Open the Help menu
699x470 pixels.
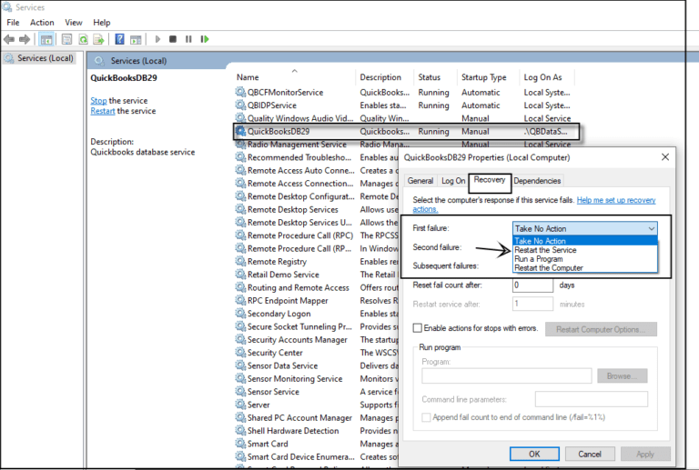102,22
